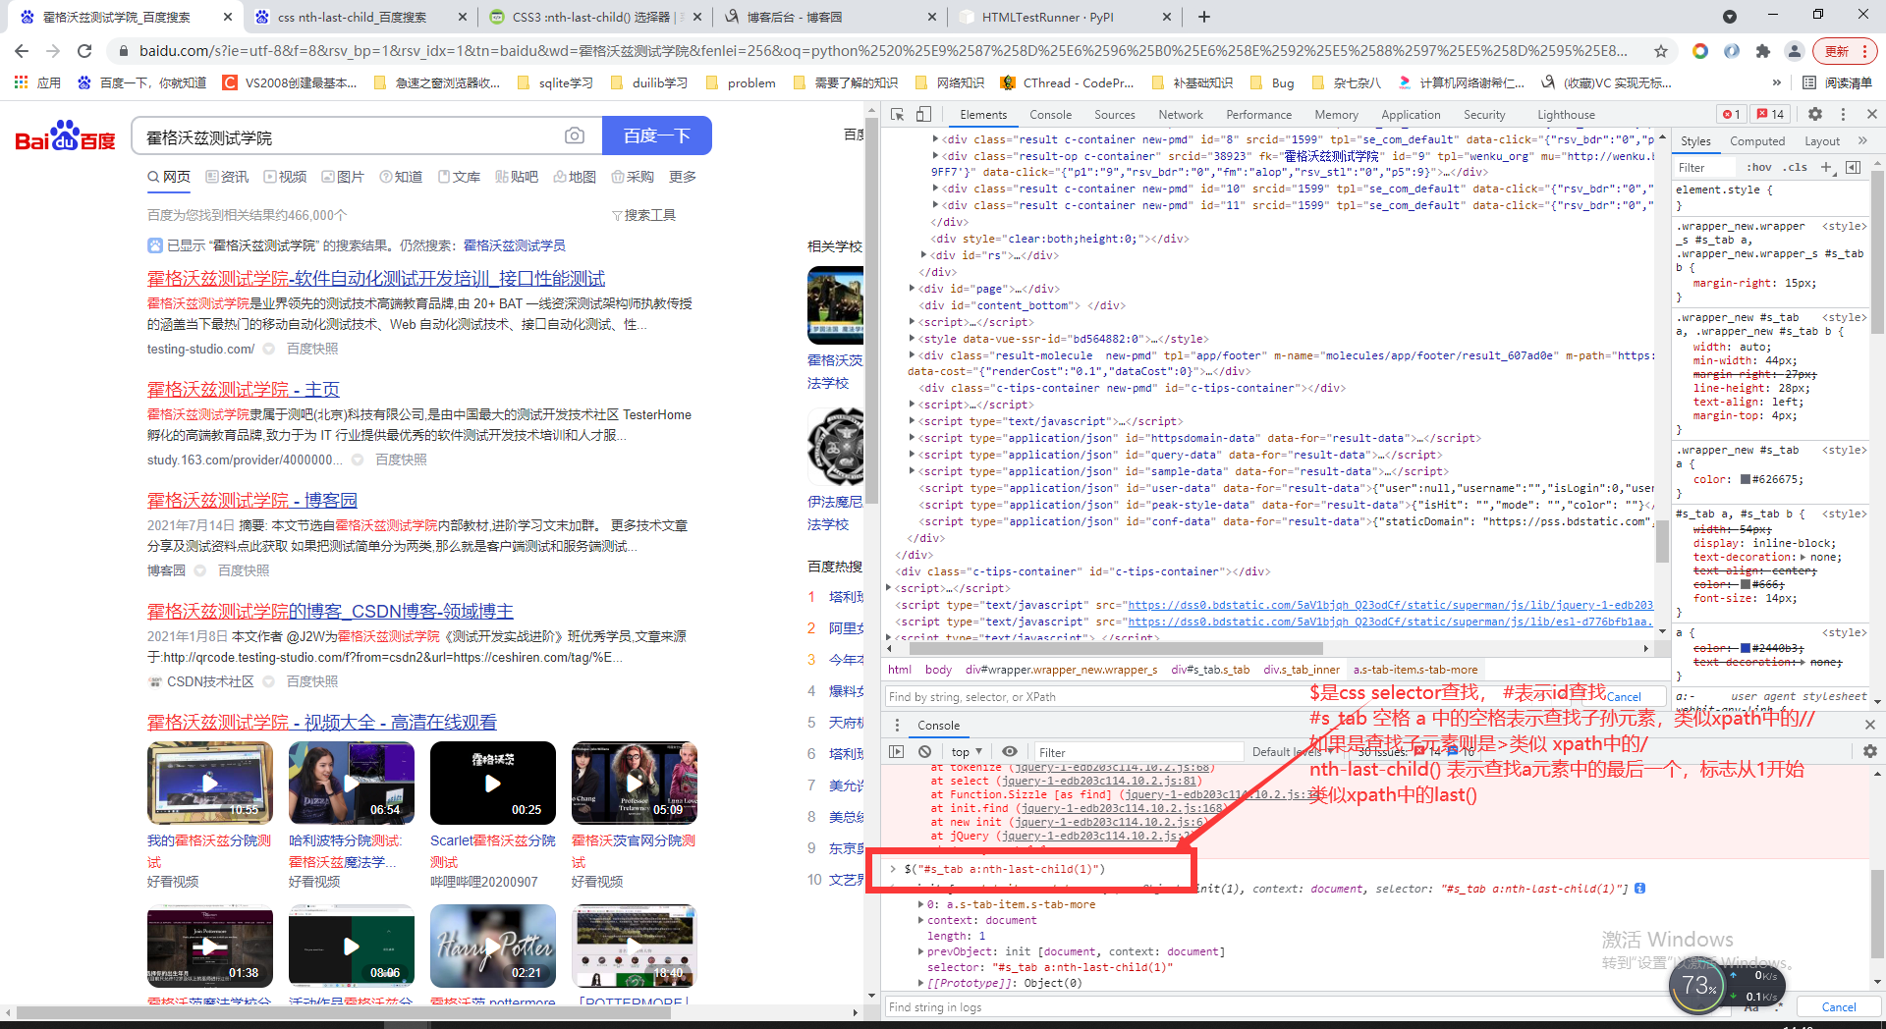Show the 1 error count badge
The height and width of the screenshot is (1029, 1886).
(x=1732, y=114)
